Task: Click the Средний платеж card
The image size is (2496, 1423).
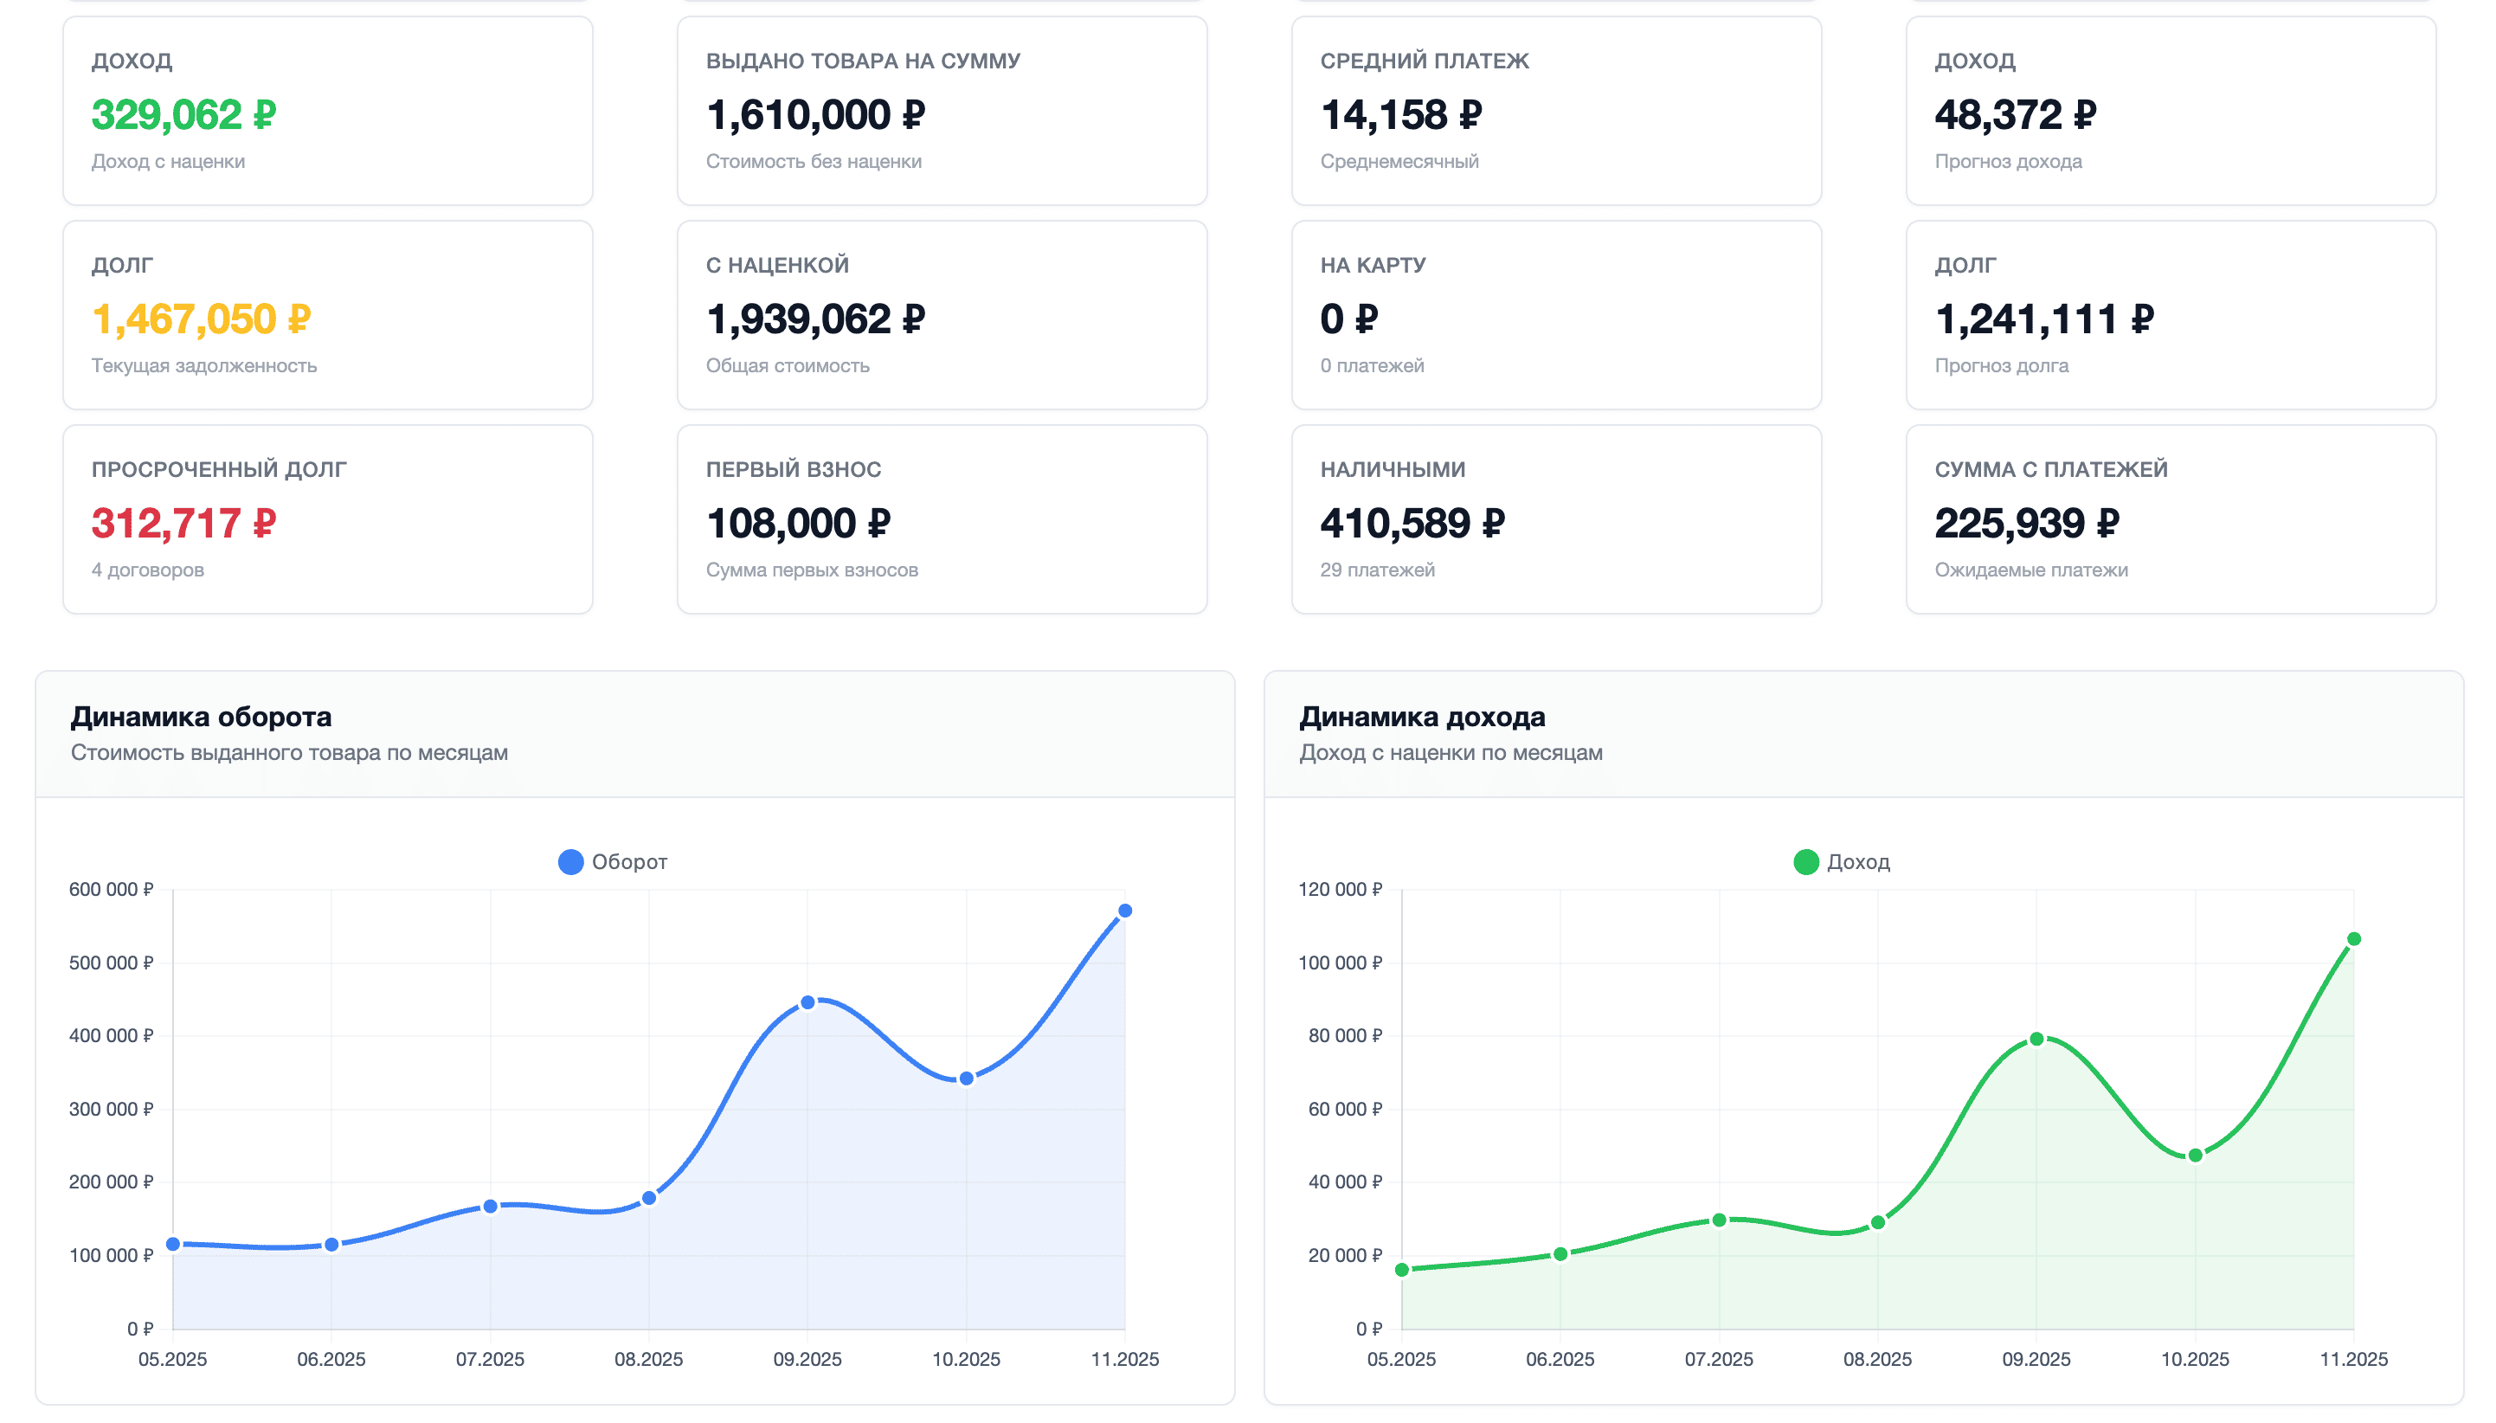Action: point(1555,111)
